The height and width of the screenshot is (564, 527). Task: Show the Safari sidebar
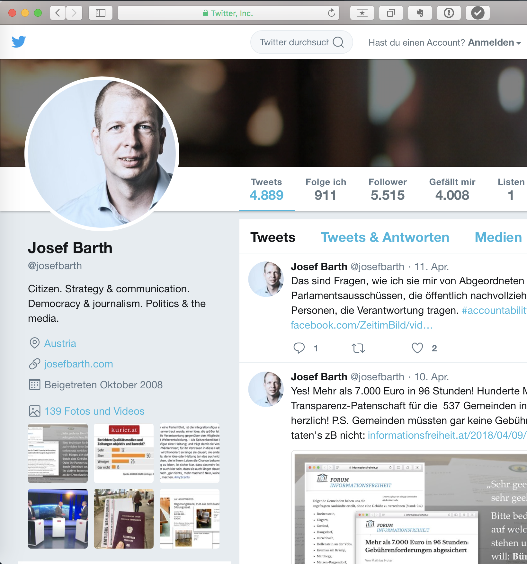tap(101, 13)
